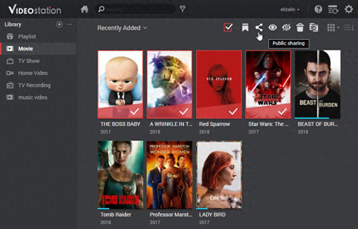Toggle the multi-select checkbox in toolbar

point(228,28)
